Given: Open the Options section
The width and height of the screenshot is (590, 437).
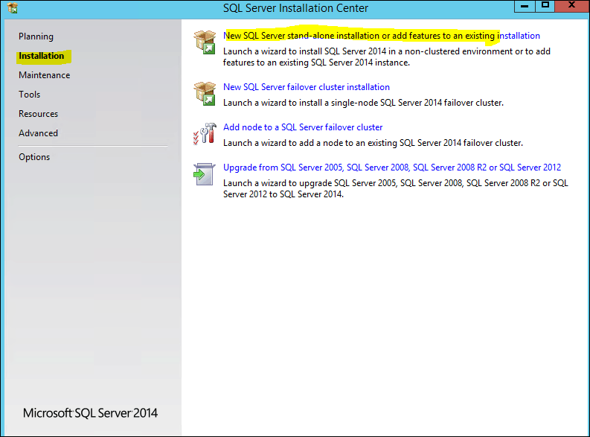Looking at the screenshot, I should [34, 157].
